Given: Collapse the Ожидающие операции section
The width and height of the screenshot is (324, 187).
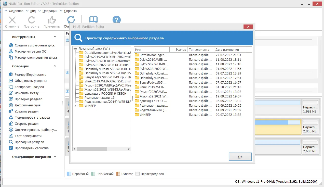Looking at the screenshot, I should (55, 157).
